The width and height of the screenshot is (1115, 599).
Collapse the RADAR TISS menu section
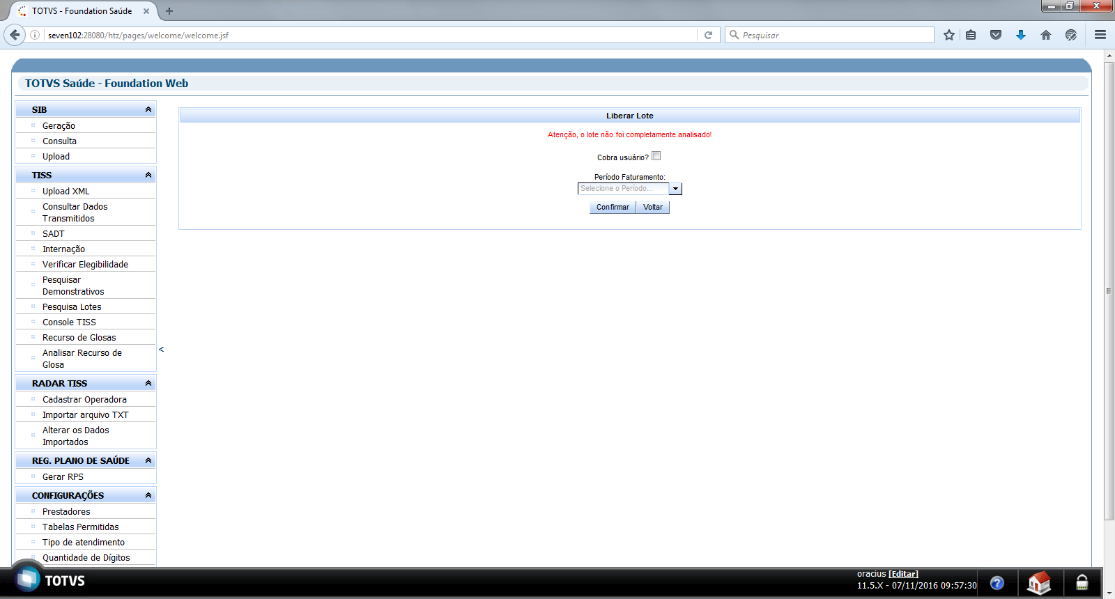point(148,384)
